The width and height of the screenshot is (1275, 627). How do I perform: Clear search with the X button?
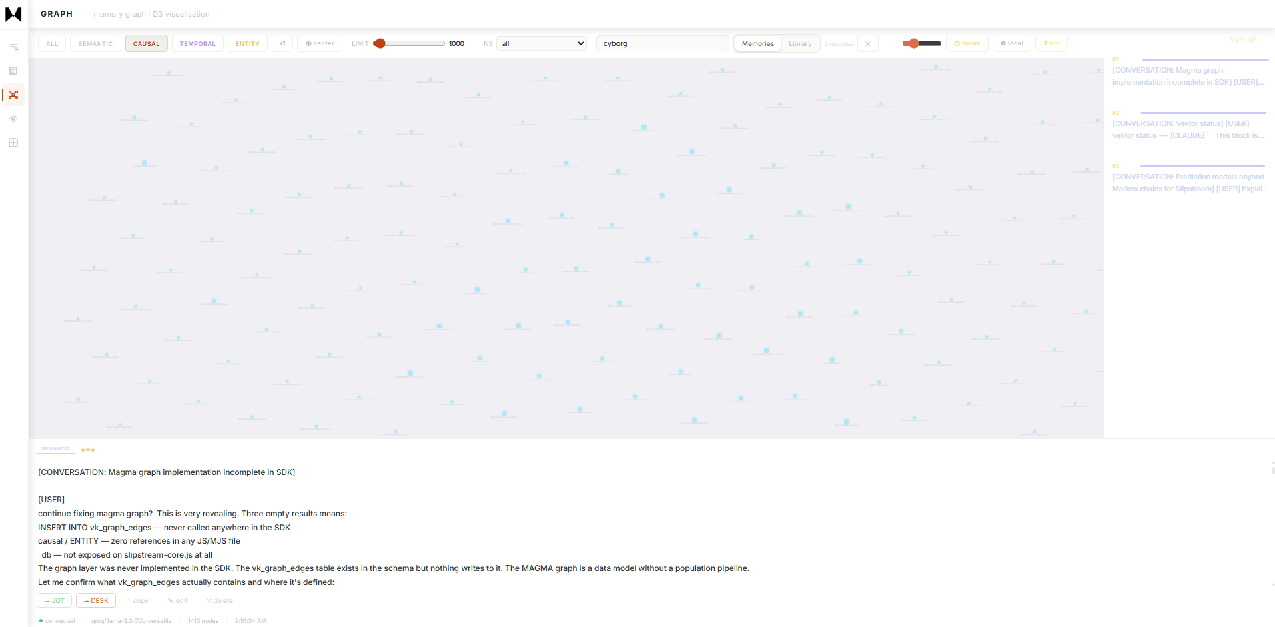pos(867,43)
